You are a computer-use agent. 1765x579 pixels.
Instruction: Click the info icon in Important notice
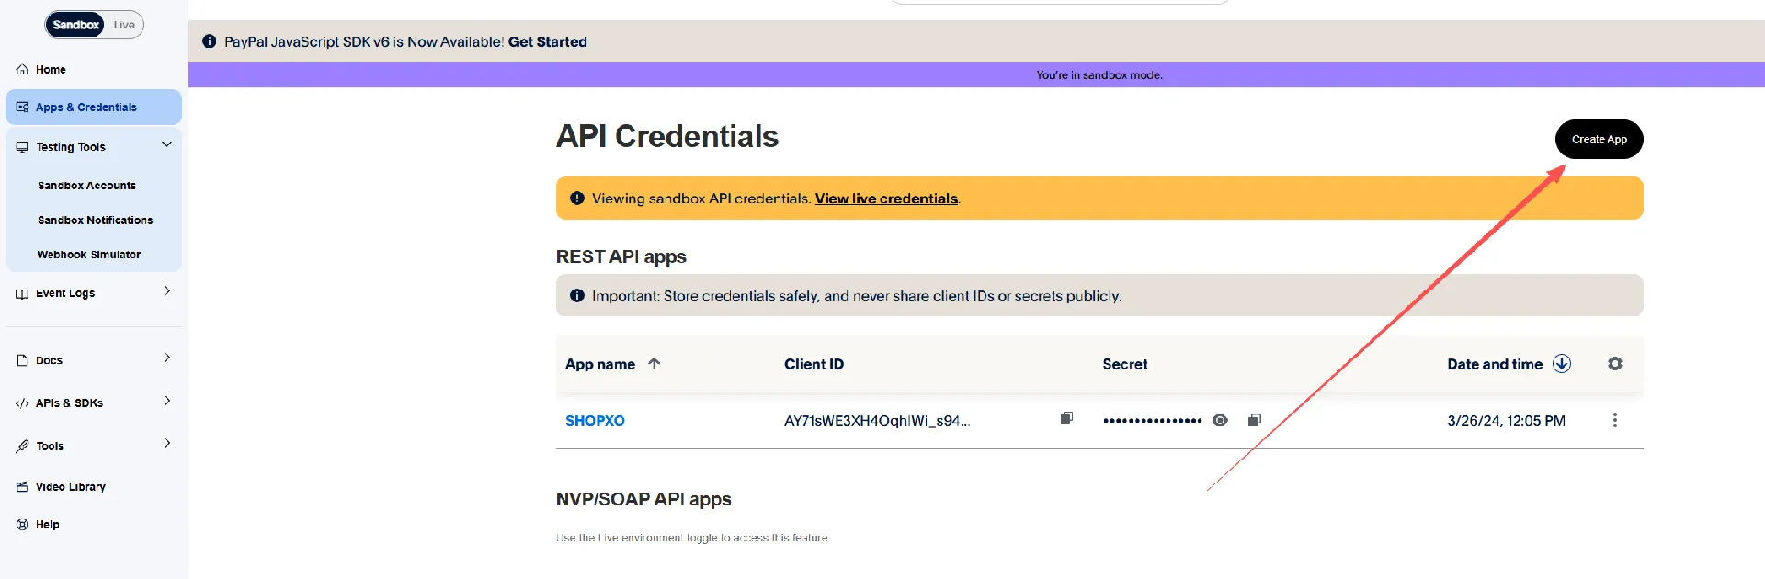(x=577, y=295)
